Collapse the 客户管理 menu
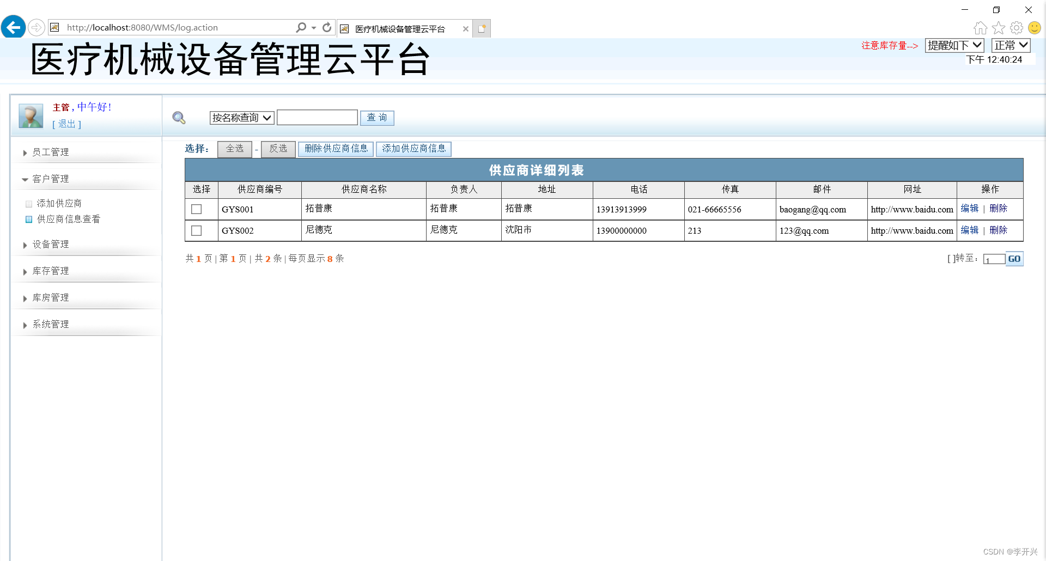This screenshot has height=561, width=1046. coord(50,179)
